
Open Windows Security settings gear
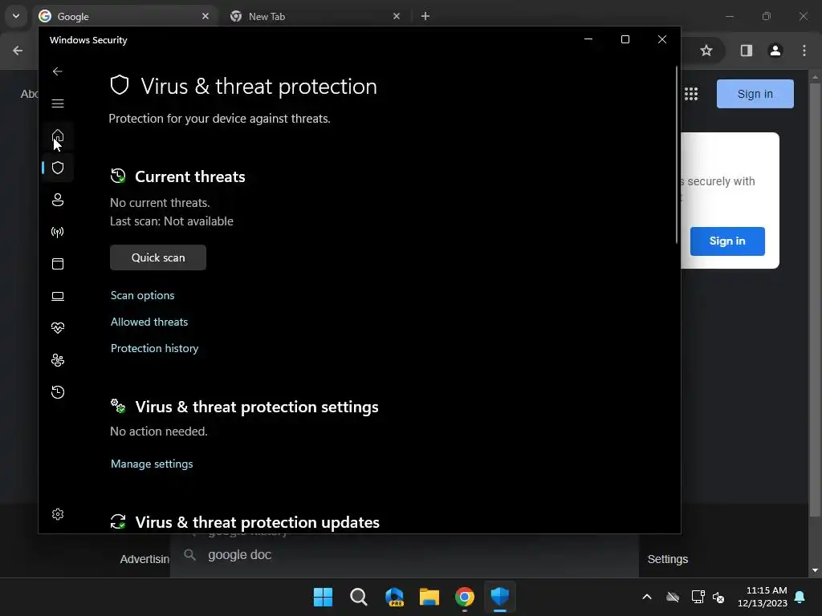pos(58,514)
